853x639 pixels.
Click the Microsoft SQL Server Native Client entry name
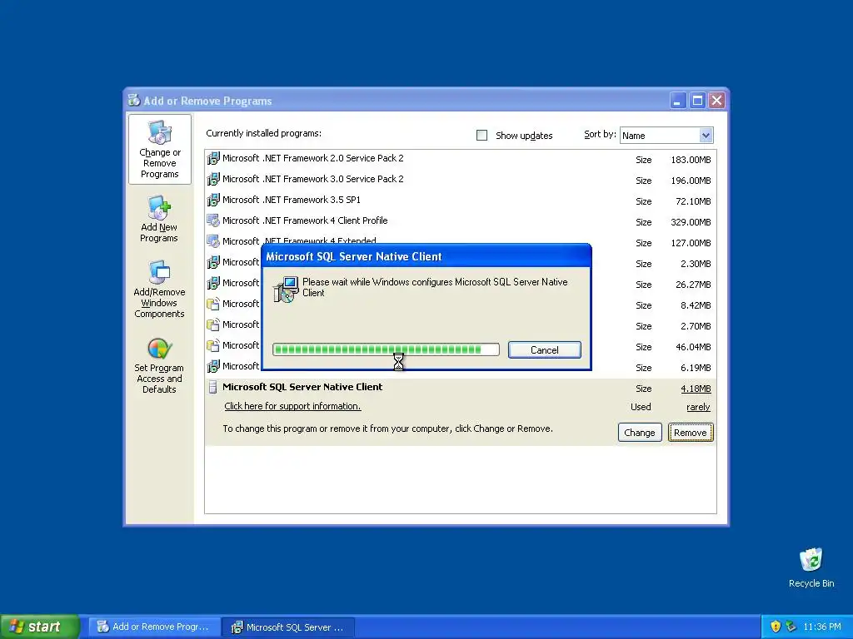click(x=302, y=387)
